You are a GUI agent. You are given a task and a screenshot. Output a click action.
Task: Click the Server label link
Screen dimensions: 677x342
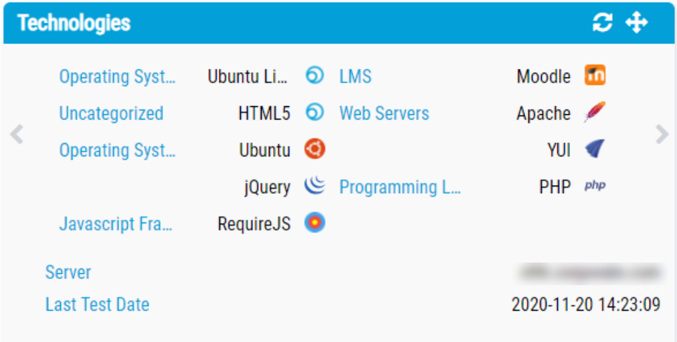68,273
